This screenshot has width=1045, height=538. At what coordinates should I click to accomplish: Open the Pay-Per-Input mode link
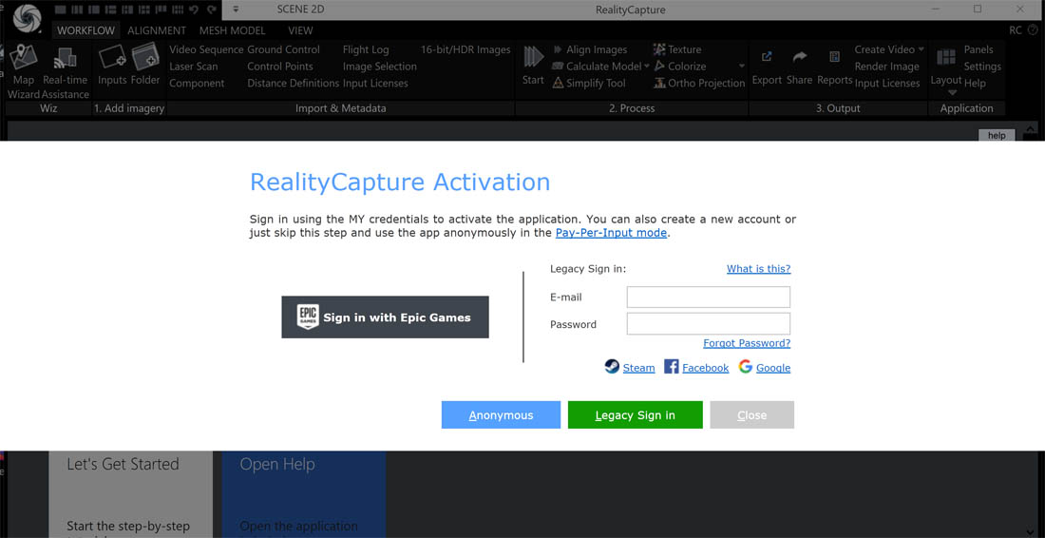[611, 233]
